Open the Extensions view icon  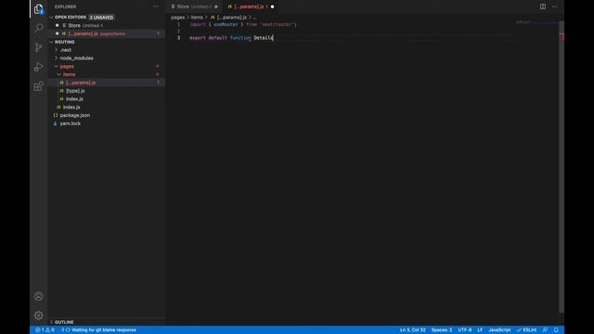pyautogui.click(x=38, y=86)
